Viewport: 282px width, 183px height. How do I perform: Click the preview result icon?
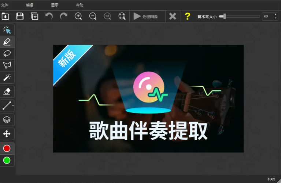(x=34, y=17)
